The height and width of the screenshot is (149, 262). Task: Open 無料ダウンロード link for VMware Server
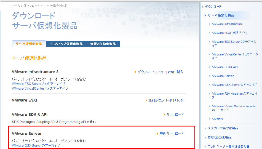click(172, 134)
